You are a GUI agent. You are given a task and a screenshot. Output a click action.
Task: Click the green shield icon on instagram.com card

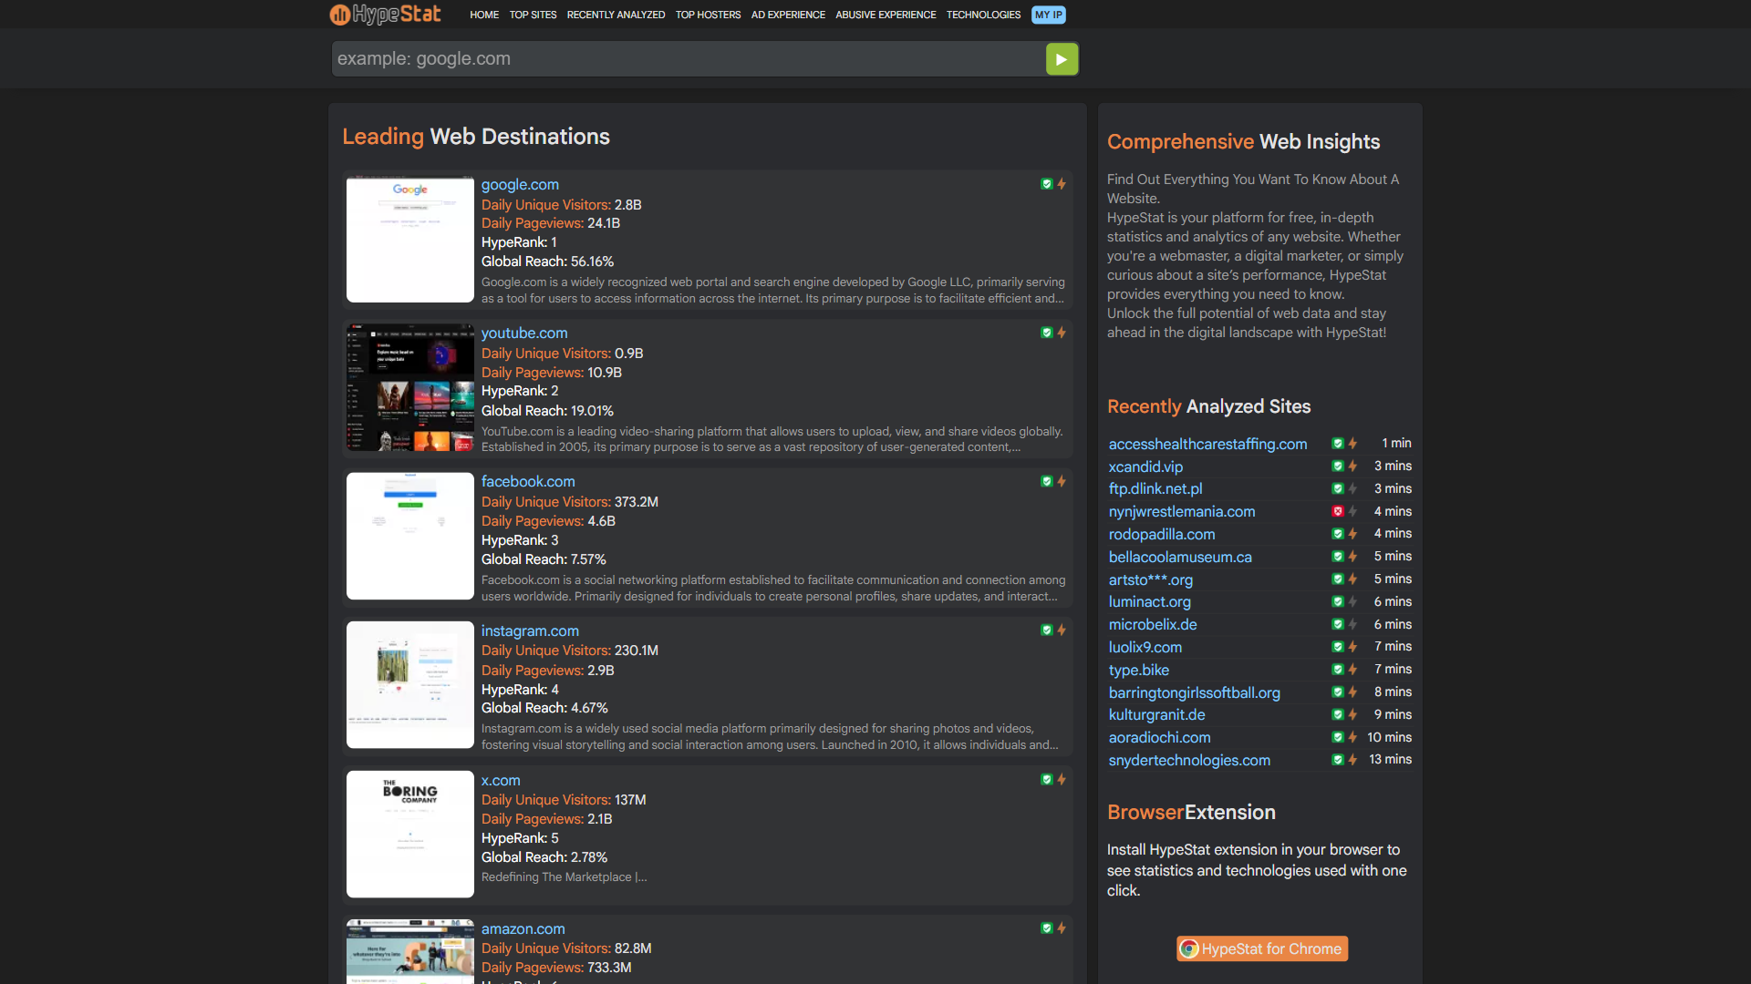click(x=1047, y=630)
